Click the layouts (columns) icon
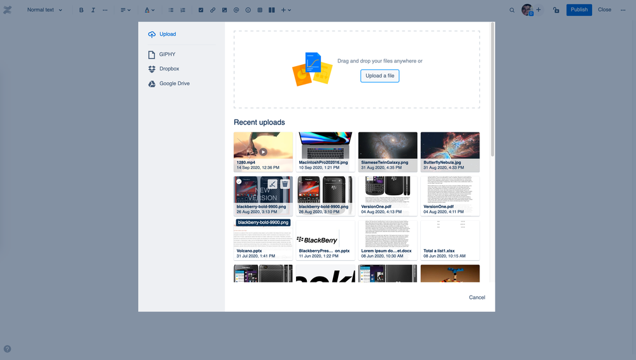The height and width of the screenshot is (360, 636). pyautogui.click(x=272, y=10)
